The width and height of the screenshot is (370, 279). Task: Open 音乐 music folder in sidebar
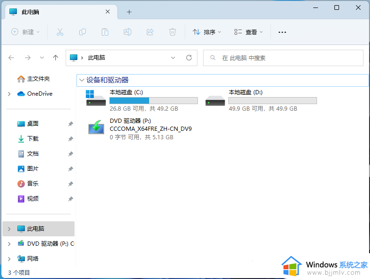pyautogui.click(x=28, y=184)
